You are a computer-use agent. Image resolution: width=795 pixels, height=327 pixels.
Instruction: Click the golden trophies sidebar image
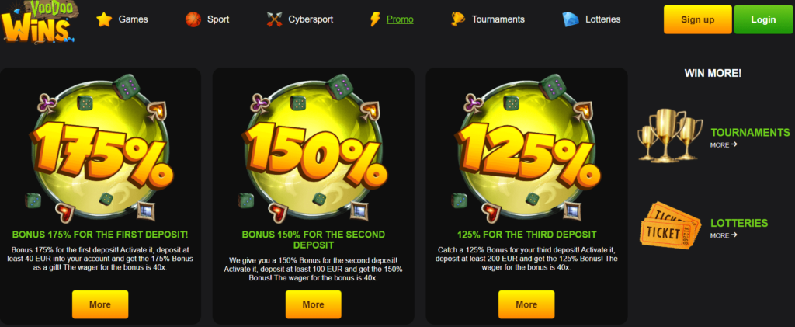click(x=670, y=135)
